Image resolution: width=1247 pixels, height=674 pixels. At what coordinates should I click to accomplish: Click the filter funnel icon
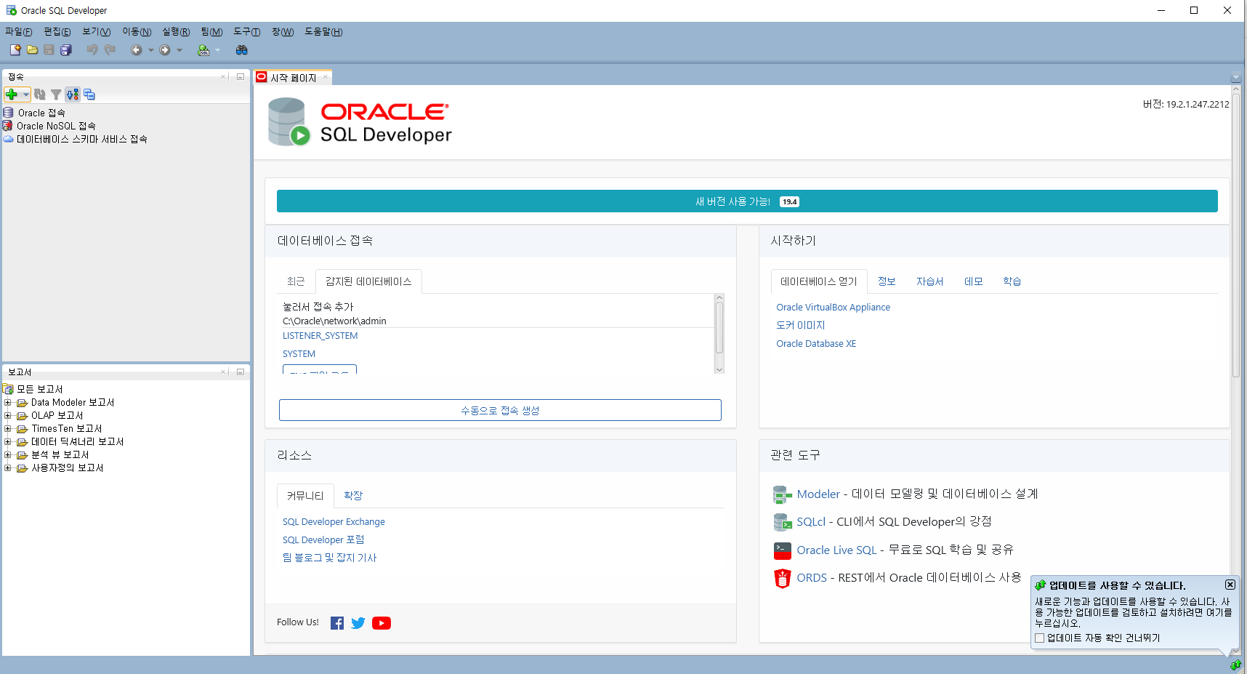pos(56,95)
